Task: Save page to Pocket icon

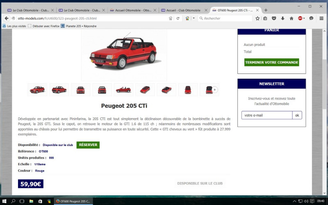Action: 274,18
